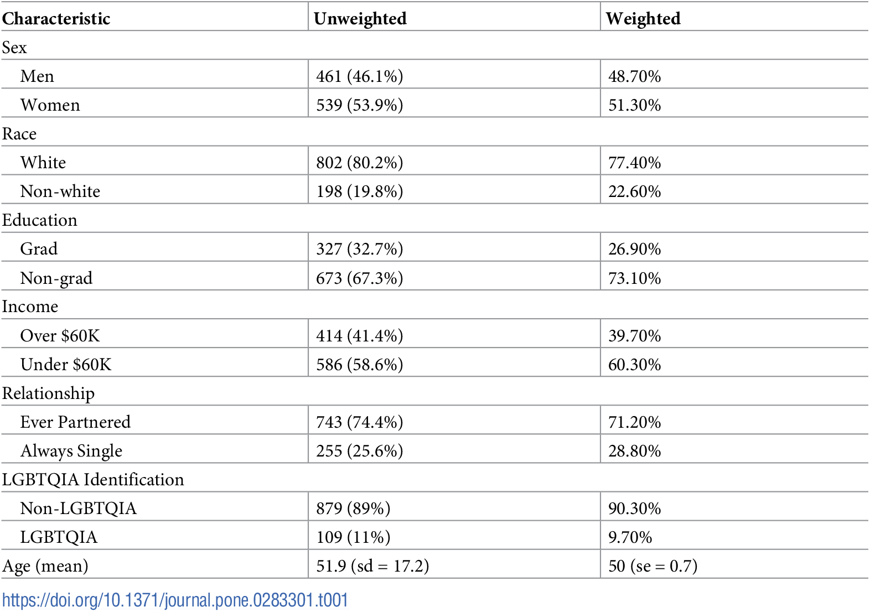Click the LGBTQIA Identification section label
870x612 pixels.
click(93, 480)
